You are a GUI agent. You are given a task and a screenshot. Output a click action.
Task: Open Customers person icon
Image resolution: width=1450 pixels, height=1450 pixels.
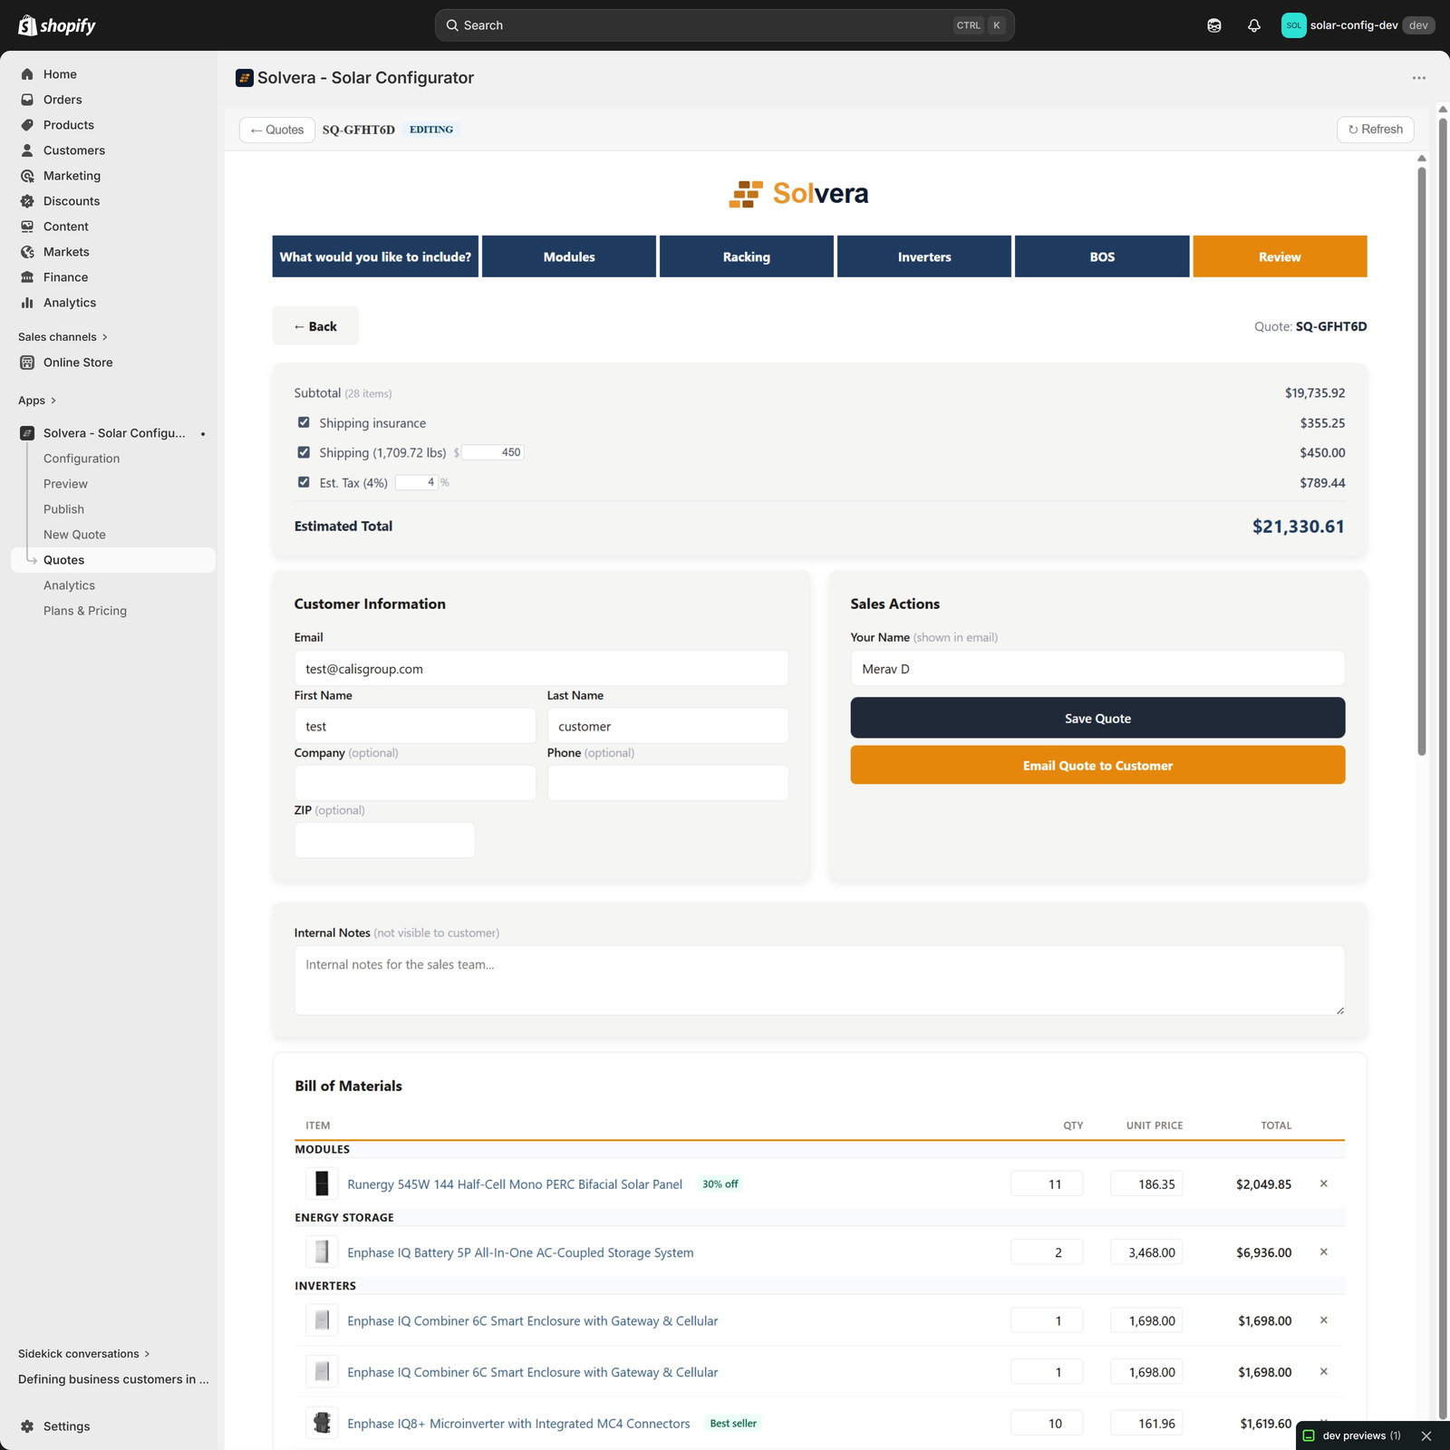pyautogui.click(x=27, y=150)
